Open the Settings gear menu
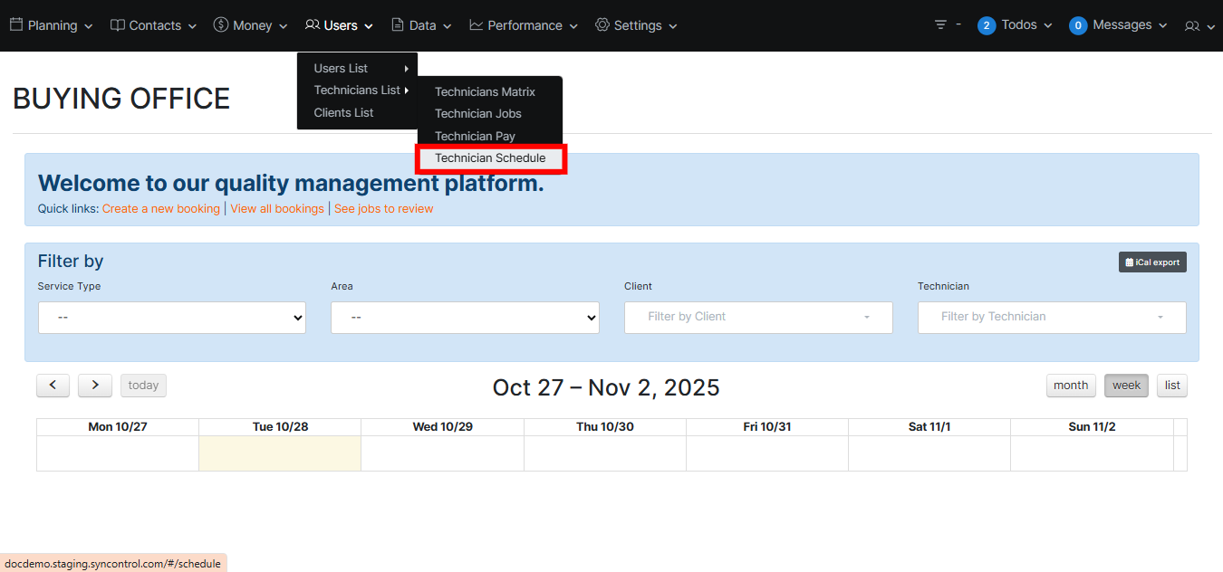This screenshot has height=572, width=1223. pos(636,25)
